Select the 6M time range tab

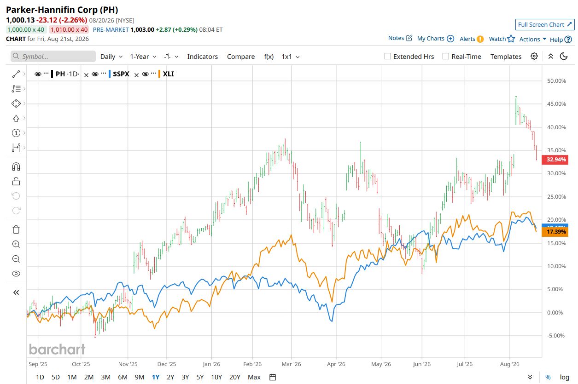(x=123, y=377)
